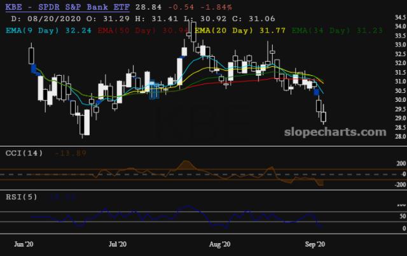This screenshot has width=407, height=256.
Task: Select the EMA(9 Day) indicator label
Action: tap(32, 29)
